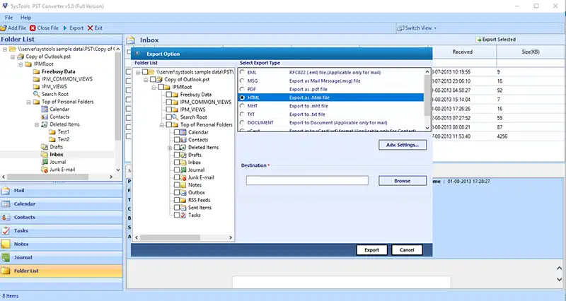Click the Add File toolbar icon
This screenshot has height=301, width=566.
click(x=4, y=28)
